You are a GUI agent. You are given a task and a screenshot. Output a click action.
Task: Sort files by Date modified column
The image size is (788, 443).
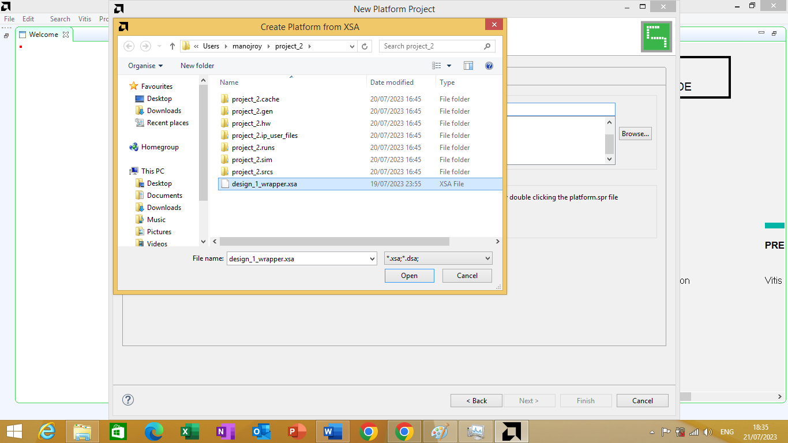392,82
